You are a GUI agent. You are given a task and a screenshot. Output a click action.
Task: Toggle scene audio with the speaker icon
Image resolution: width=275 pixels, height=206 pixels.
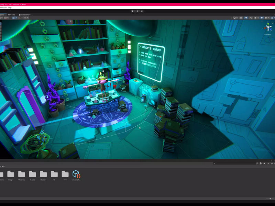251,18
